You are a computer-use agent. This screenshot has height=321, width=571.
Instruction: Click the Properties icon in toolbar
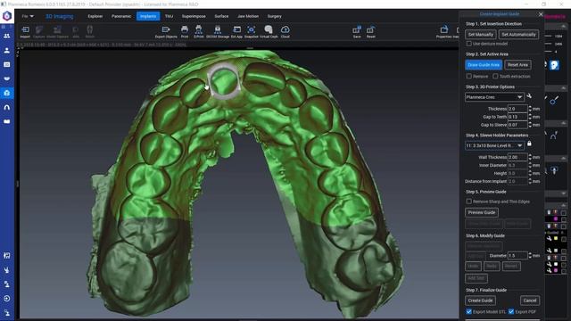[x=444, y=31]
